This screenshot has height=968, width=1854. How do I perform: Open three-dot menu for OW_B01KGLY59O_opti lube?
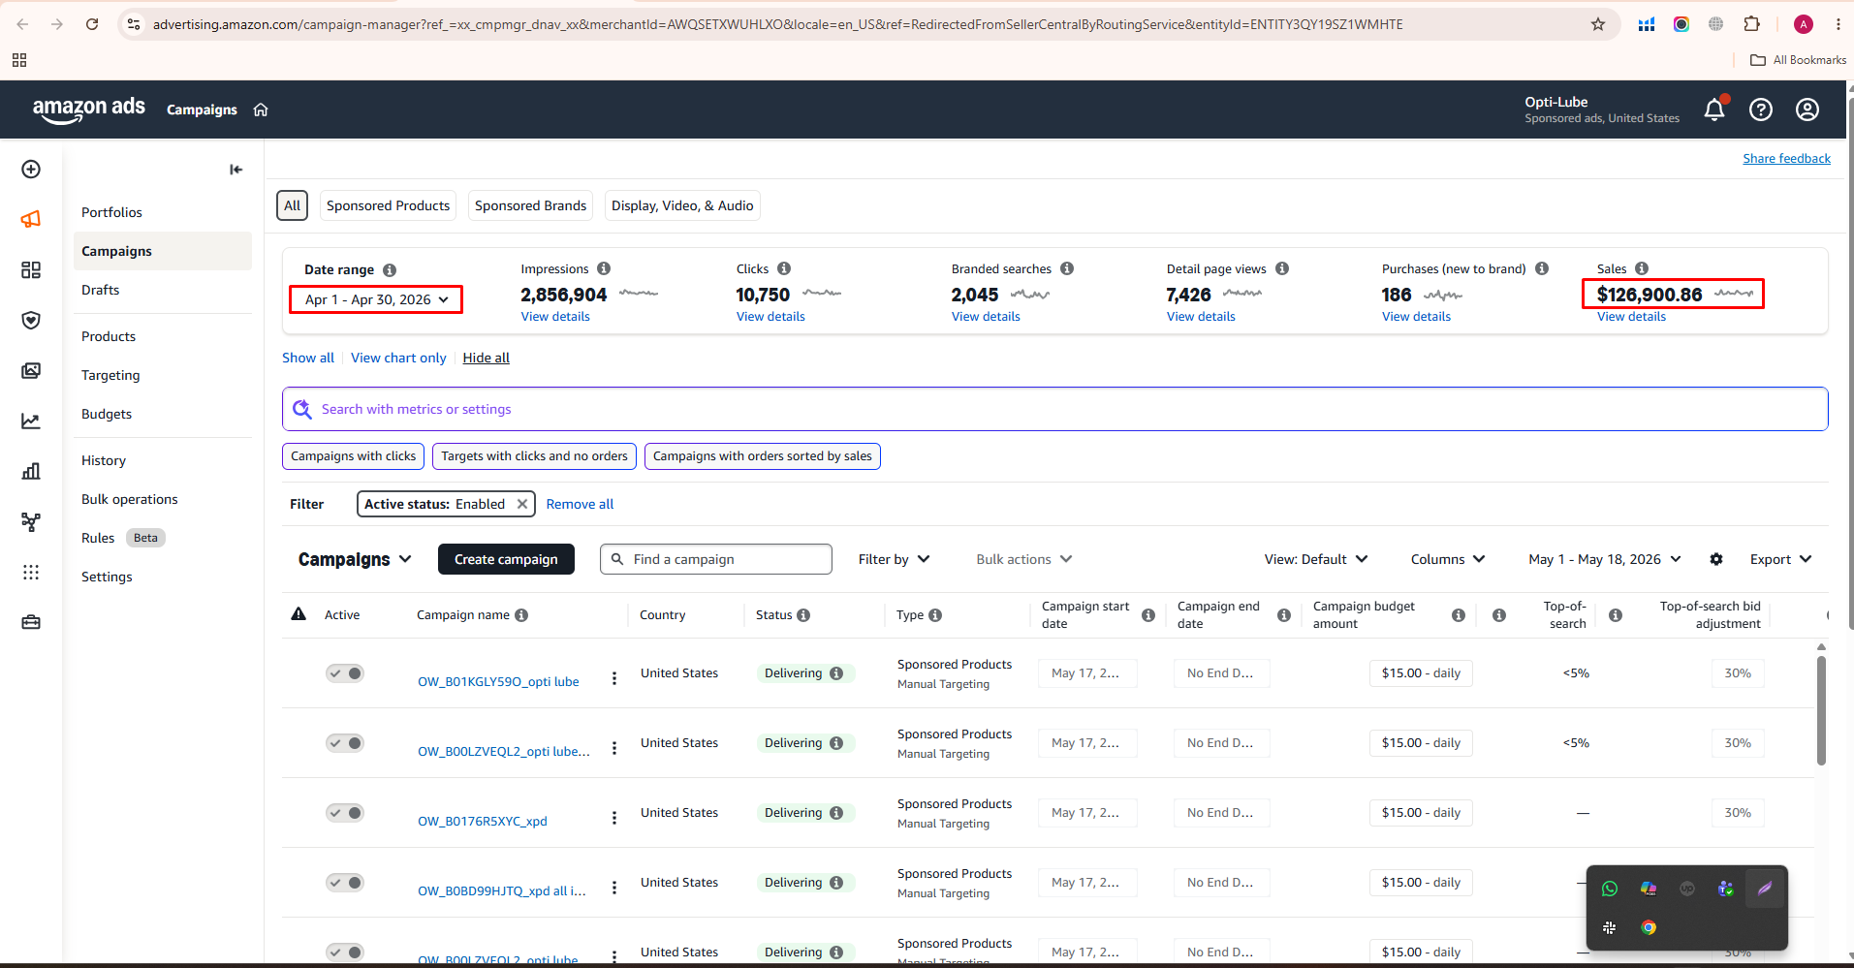[614, 678]
